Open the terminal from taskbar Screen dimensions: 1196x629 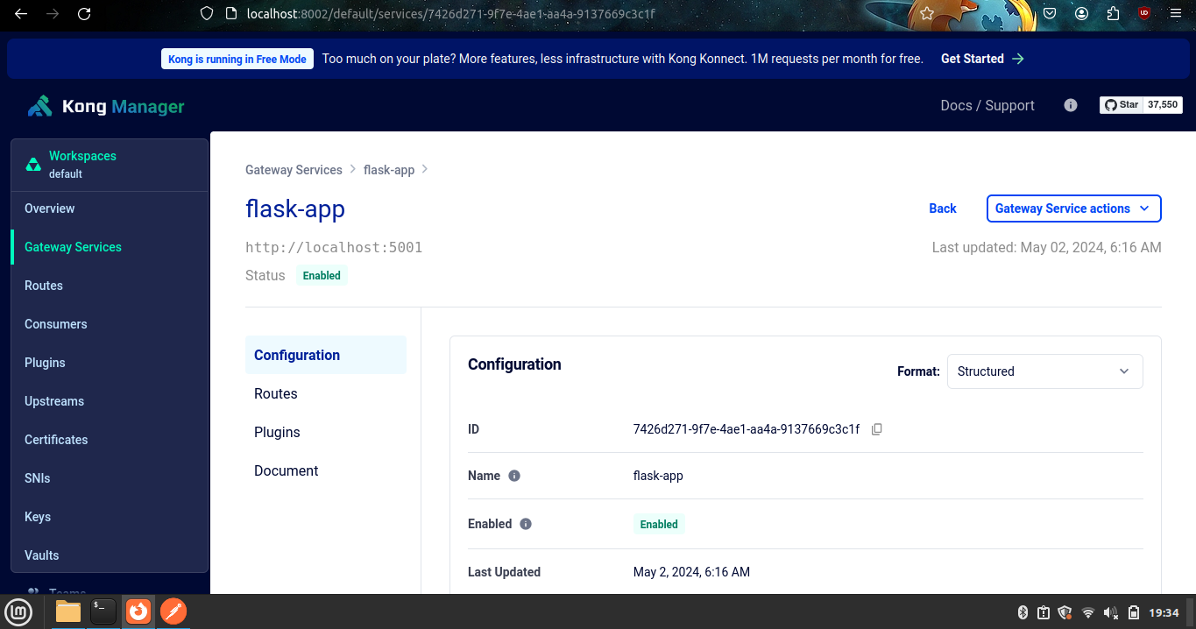[x=103, y=611]
